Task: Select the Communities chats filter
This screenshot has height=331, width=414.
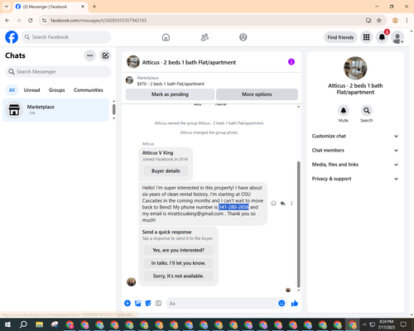Action: (89, 90)
